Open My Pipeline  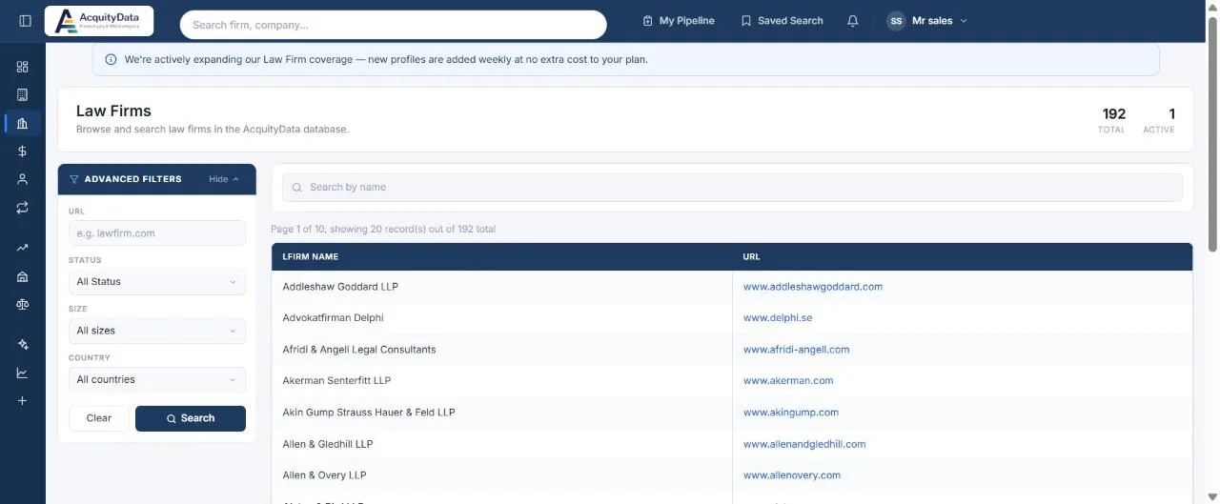tap(679, 21)
